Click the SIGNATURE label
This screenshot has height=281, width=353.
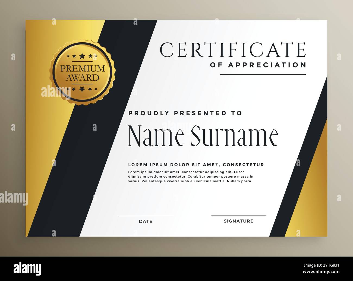click(239, 221)
